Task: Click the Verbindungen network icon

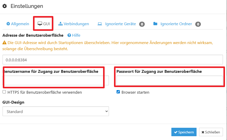Action: tap(60, 24)
